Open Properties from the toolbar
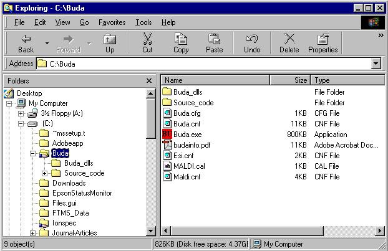This screenshot has width=388, height=251. [323, 44]
